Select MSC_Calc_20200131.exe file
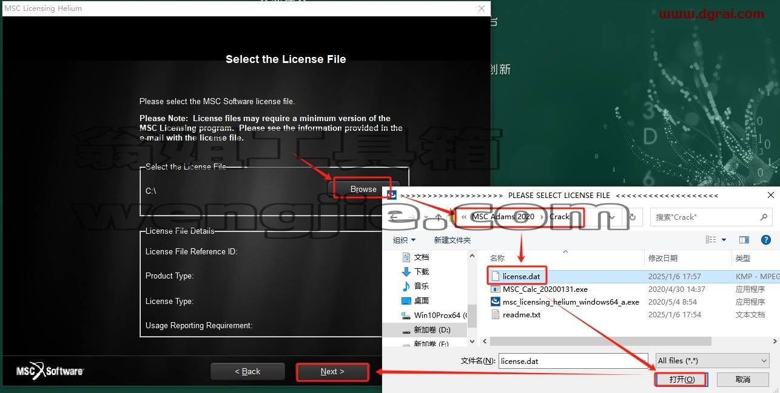This screenshot has width=780, height=393. (545, 289)
